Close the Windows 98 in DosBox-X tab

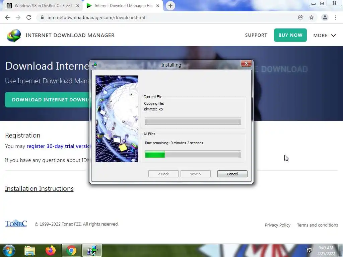click(78, 6)
